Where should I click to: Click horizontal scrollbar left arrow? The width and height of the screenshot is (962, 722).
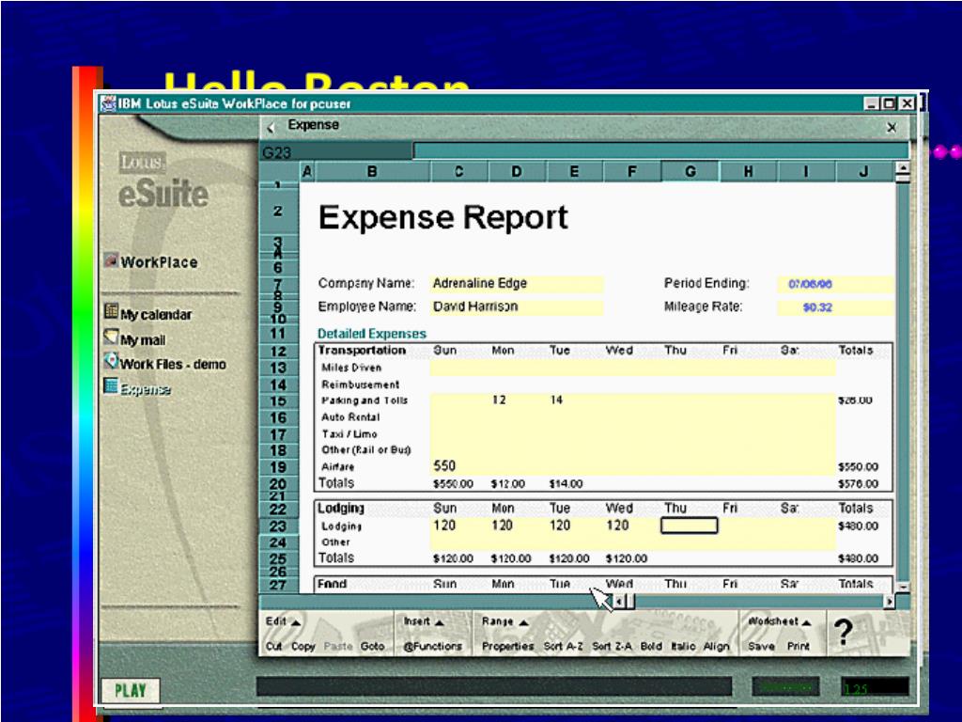(x=619, y=602)
